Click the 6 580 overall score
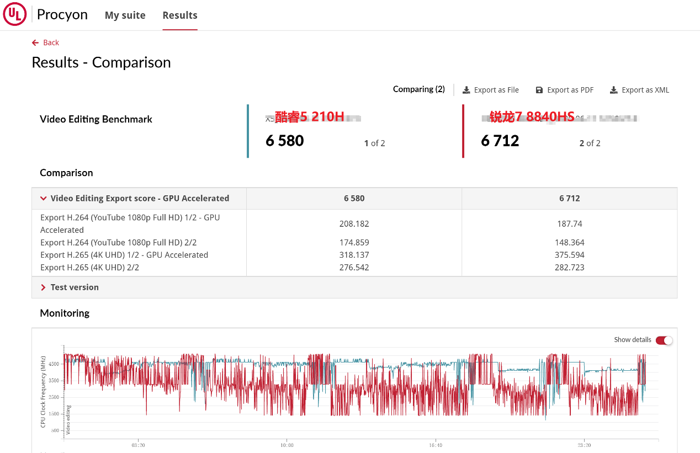Viewport: 700px width, 453px height. tap(285, 141)
